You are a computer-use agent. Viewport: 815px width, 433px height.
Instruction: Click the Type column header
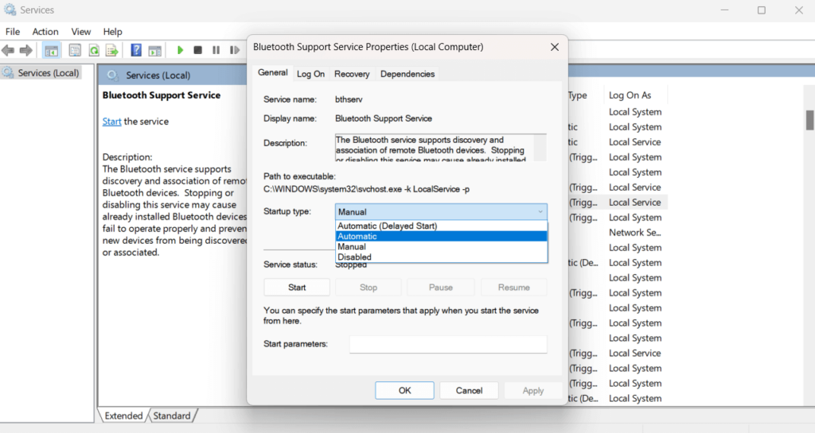click(x=578, y=95)
